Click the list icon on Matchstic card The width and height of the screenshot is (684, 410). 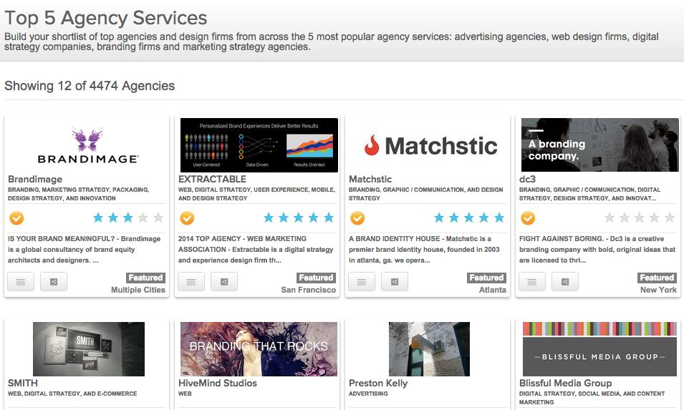362,282
